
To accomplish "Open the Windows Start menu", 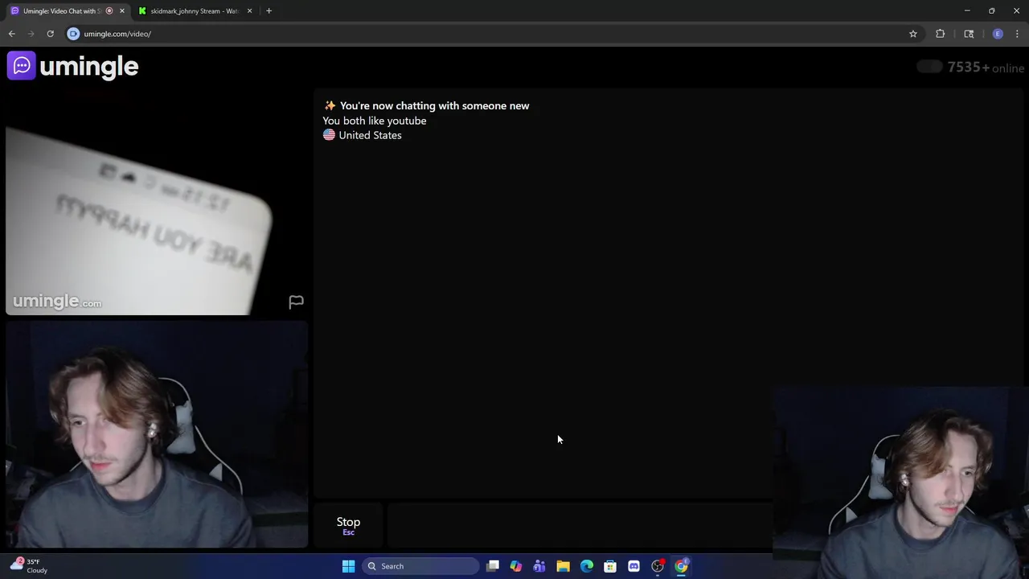I will click(348, 566).
